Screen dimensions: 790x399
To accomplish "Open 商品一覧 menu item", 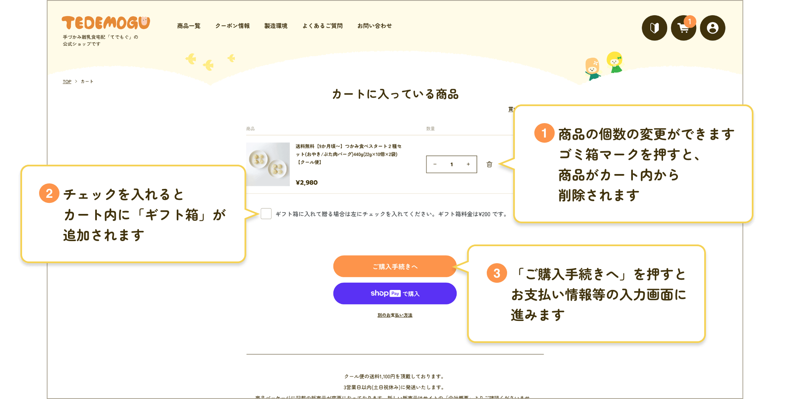I will click(x=189, y=26).
